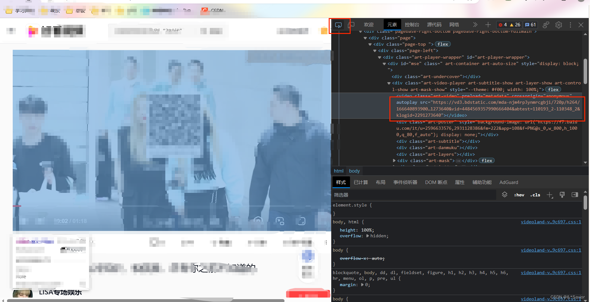Switch to the 元素 elements tab
Image resolution: width=590 pixels, height=302 pixels.
pyautogui.click(x=392, y=24)
